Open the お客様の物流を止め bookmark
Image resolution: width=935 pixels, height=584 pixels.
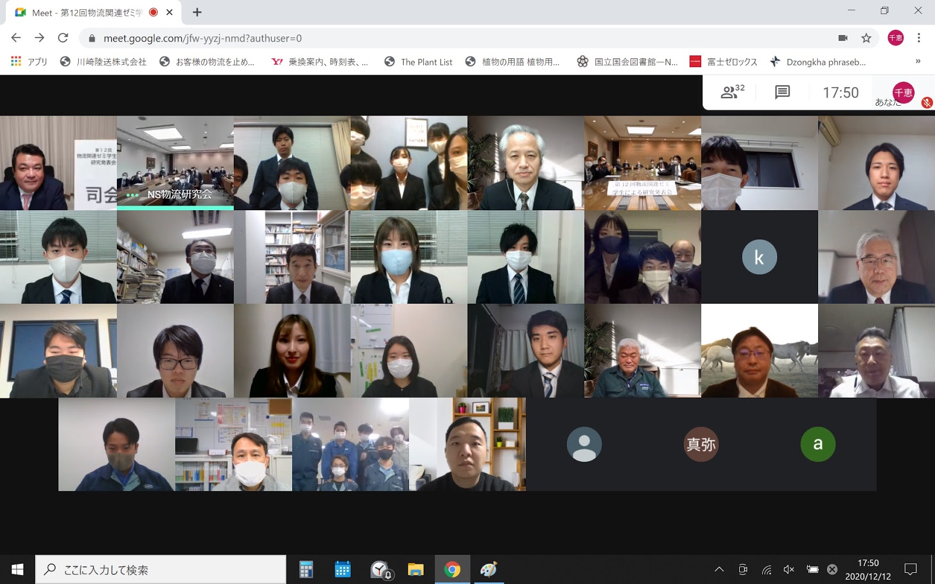tap(207, 61)
